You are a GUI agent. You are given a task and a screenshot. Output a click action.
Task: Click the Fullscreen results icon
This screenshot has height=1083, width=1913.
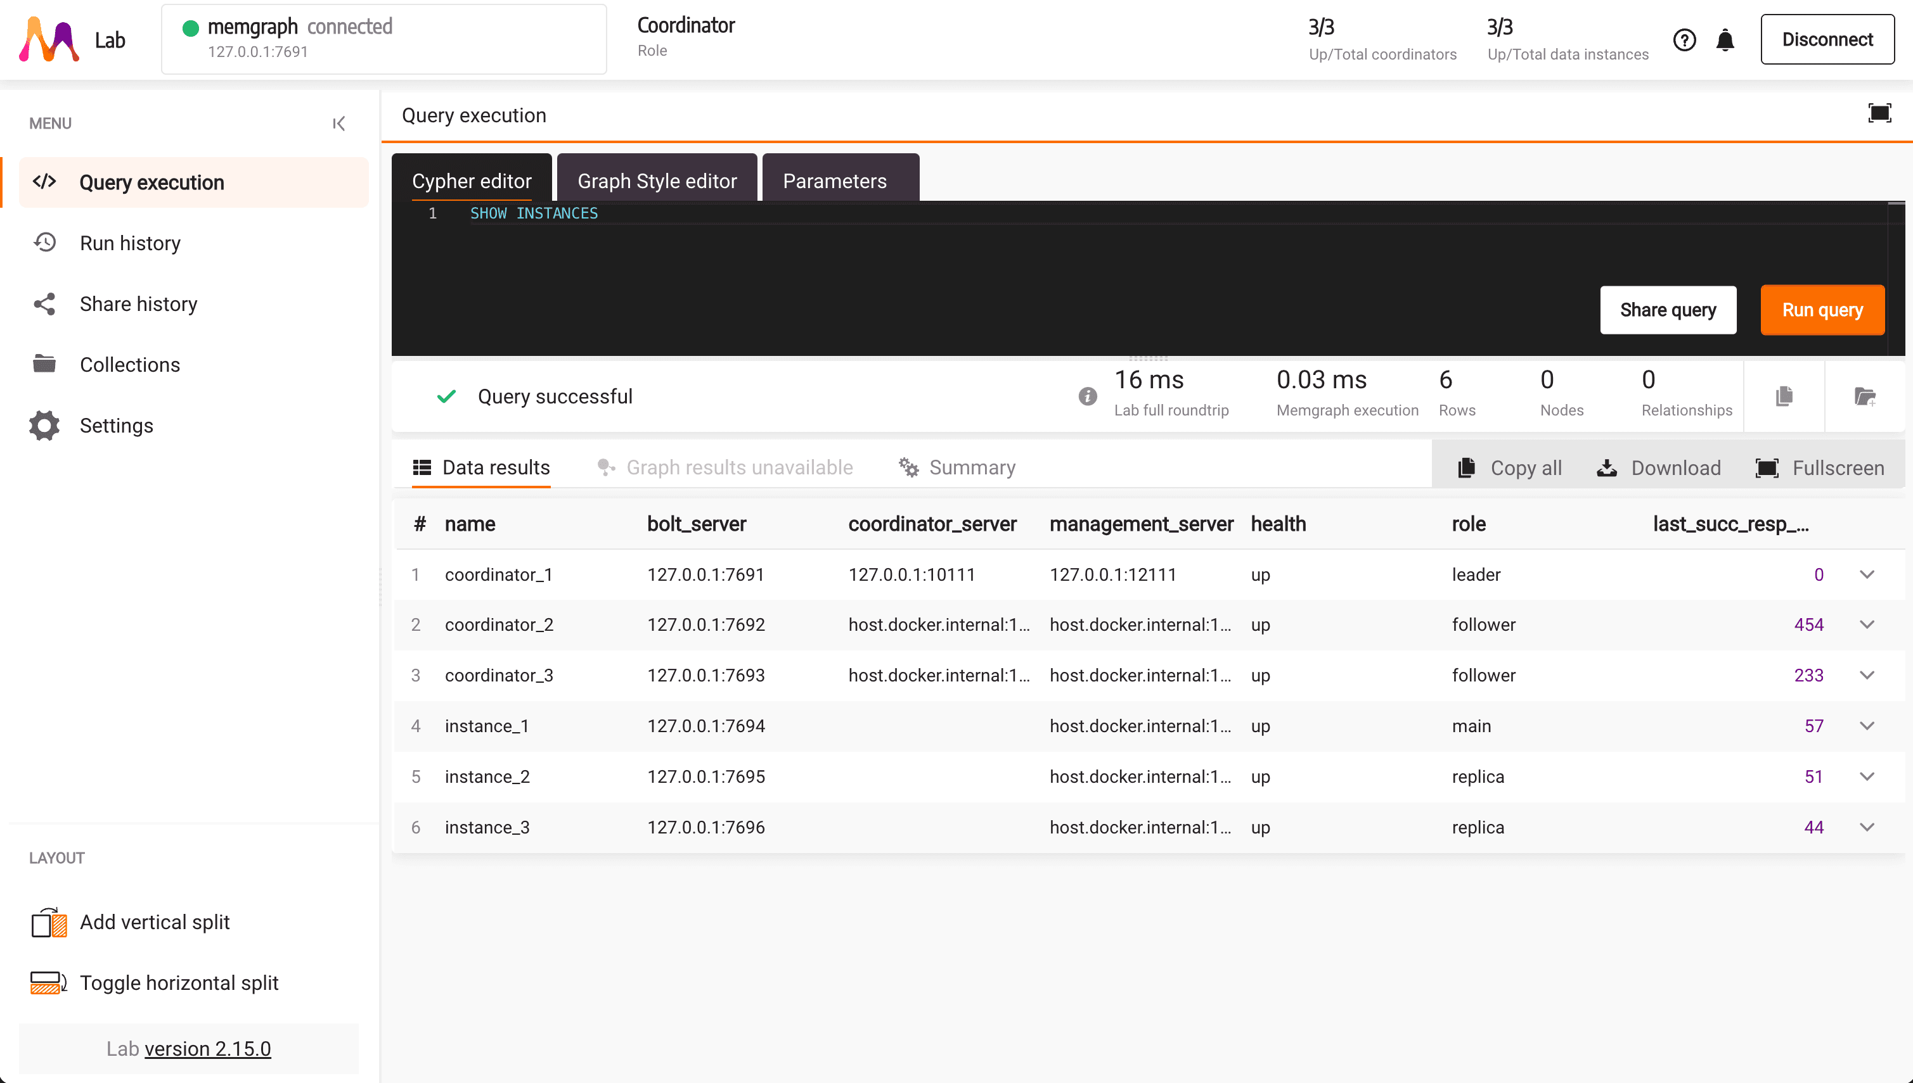1767,468
